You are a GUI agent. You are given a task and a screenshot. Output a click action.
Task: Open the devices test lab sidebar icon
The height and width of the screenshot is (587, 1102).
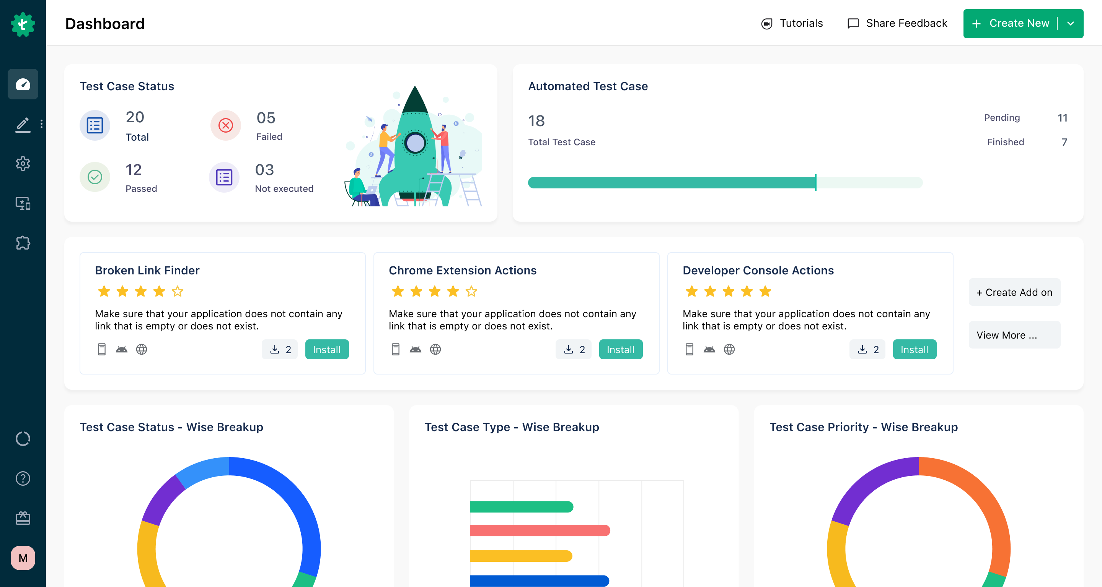(x=23, y=204)
